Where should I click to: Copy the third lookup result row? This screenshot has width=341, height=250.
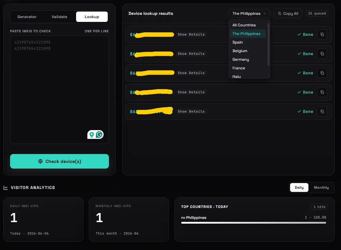322,73
